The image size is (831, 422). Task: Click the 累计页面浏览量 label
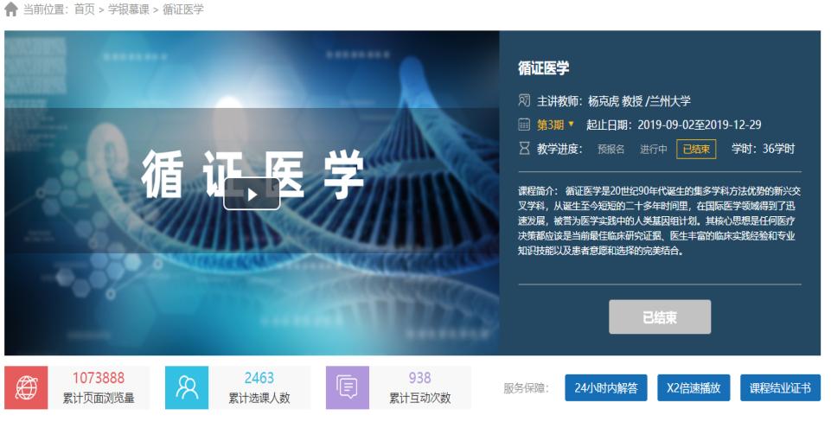99,398
